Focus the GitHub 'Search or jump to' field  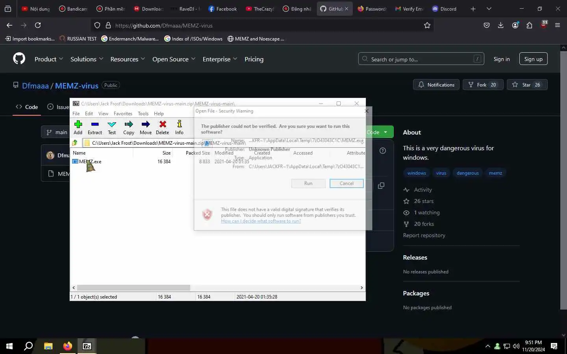[x=421, y=59]
